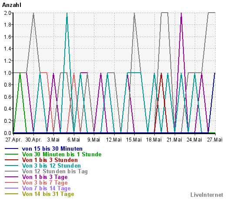The height and width of the screenshot is (199, 226).
Task: Click the 'Von 30 Minuten bis 1 Stunde' legend entry
Action: (x=62, y=154)
